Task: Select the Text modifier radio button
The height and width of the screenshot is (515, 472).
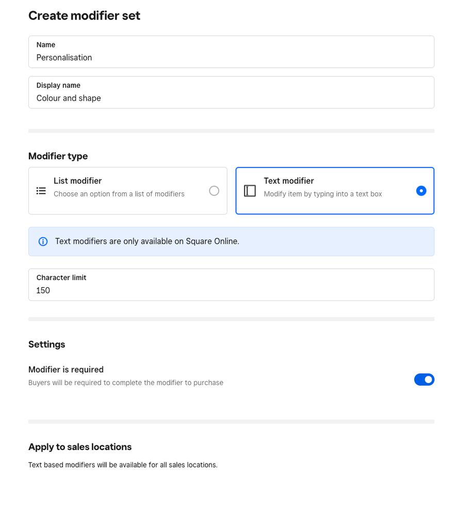Action: [421, 191]
